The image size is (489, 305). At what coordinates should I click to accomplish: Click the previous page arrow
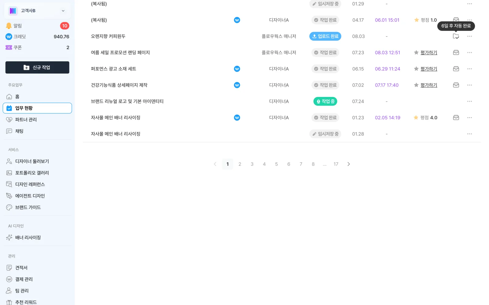tap(215, 164)
